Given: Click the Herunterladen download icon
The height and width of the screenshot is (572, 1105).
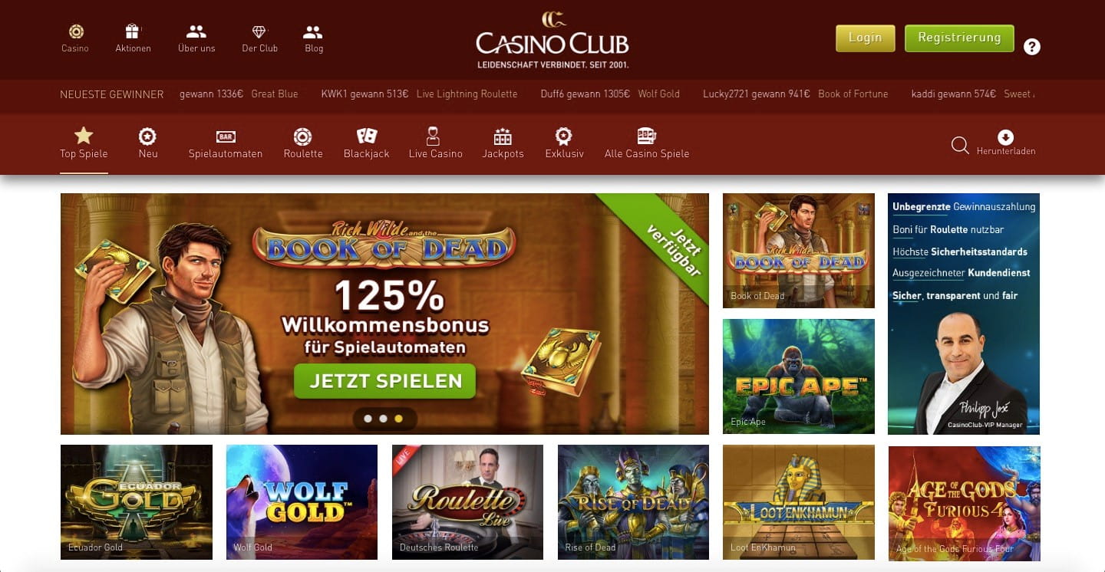Looking at the screenshot, I should (x=1005, y=137).
